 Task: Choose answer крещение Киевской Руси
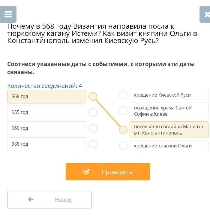coord(169,95)
